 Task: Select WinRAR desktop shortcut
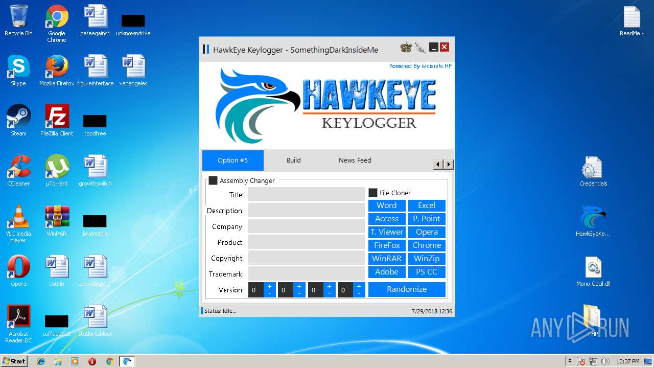click(x=57, y=221)
